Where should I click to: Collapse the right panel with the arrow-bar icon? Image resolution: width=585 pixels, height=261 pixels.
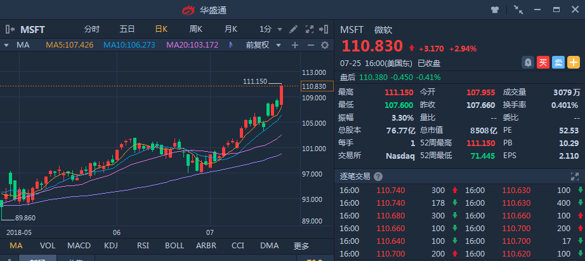tap(324, 29)
